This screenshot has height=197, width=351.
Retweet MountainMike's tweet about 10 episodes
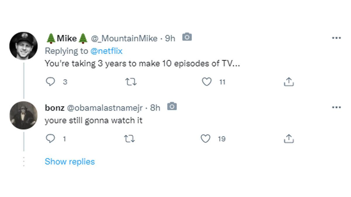[131, 82]
